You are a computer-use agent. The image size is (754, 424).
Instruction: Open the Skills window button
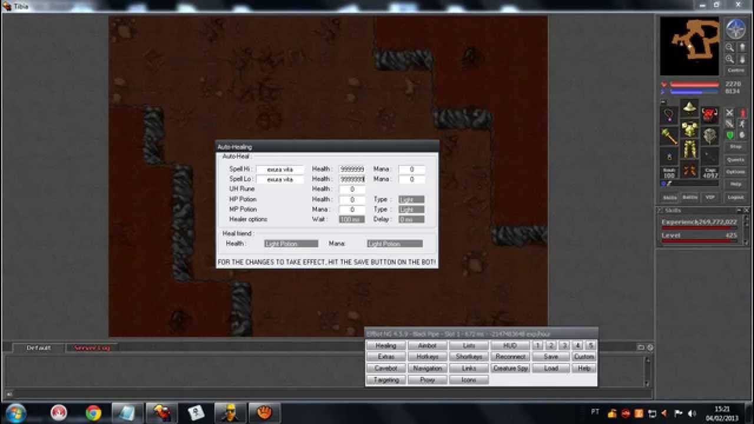tap(670, 197)
